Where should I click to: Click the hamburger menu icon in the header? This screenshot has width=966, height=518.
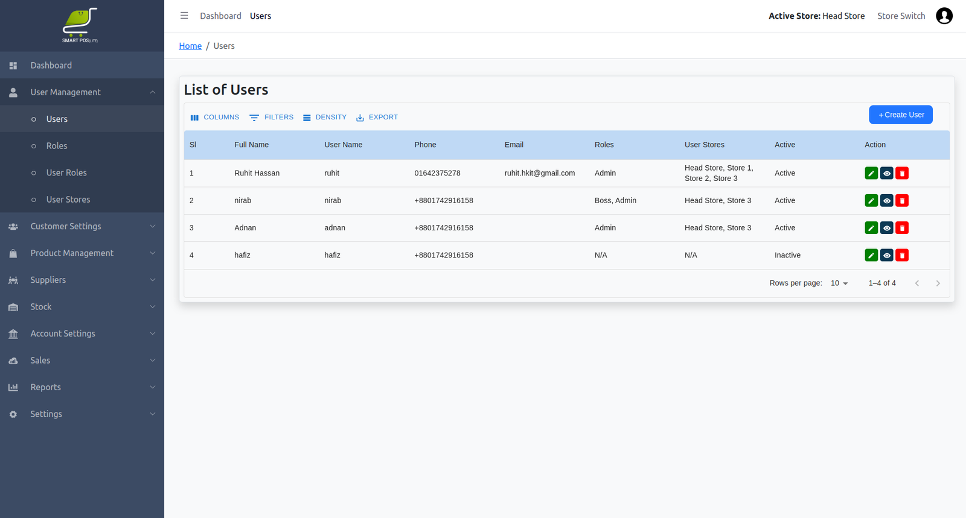tap(184, 16)
